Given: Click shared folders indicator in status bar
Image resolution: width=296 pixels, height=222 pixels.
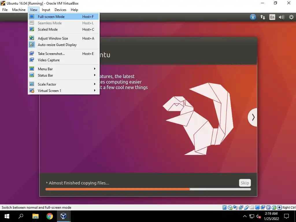Looking at the screenshot, I should tap(252, 208).
